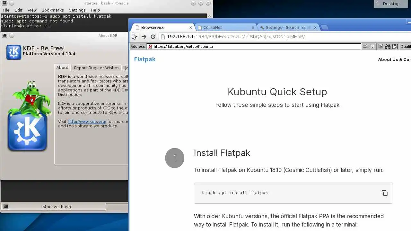Open the Settings menu in Konsole
The image size is (411, 231).
pyautogui.click(x=77, y=10)
